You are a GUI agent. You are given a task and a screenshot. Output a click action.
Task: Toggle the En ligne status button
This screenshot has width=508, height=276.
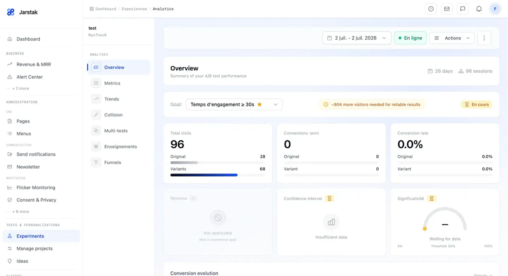(410, 38)
